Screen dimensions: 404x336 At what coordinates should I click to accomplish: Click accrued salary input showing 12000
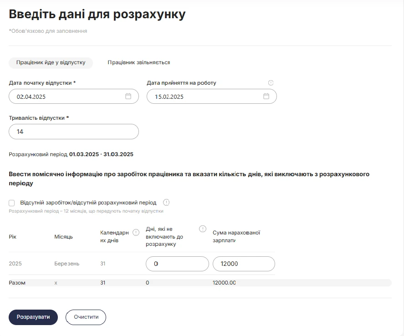pos(244,264)
